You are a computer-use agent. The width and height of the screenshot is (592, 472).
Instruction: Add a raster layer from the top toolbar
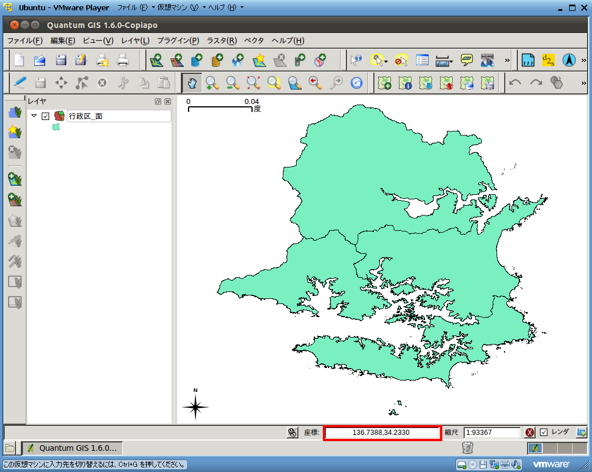click(177, 60)
